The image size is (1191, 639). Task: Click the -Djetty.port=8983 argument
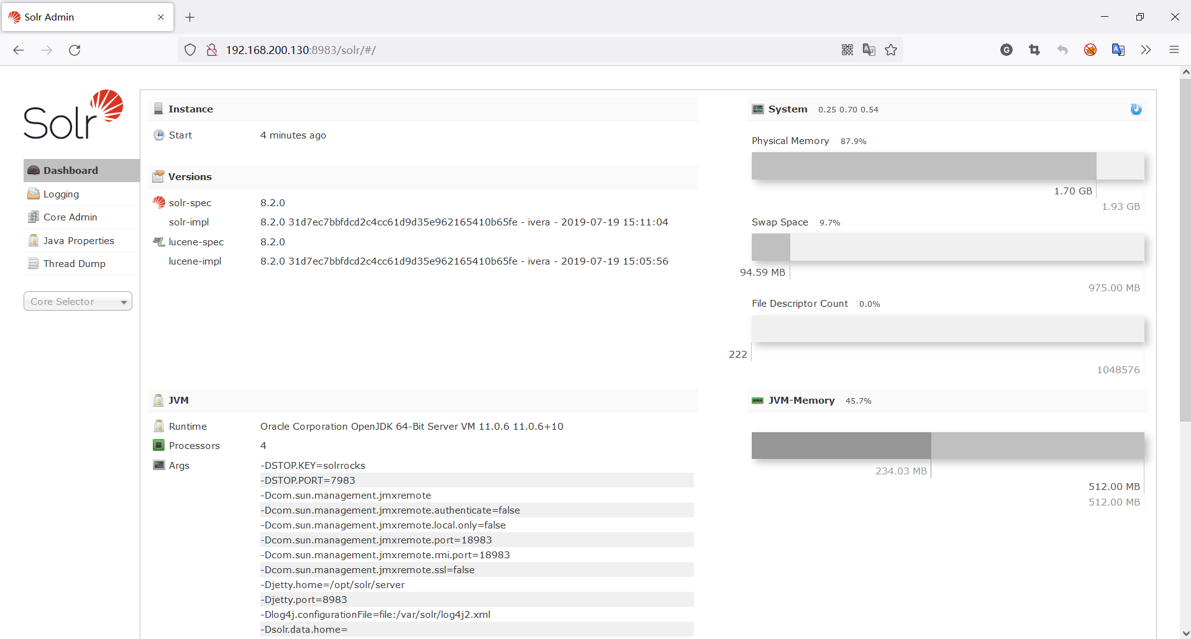pos(304,599)
